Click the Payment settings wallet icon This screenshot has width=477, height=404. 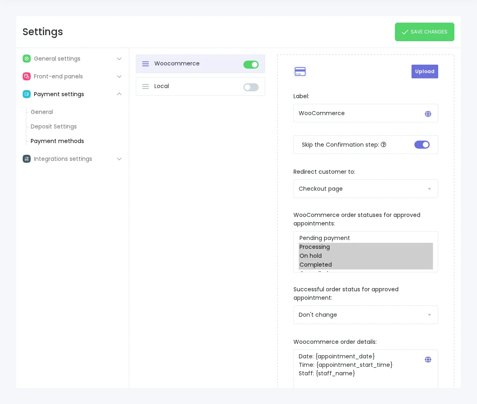pyautogui.click(x=27, y=94)
